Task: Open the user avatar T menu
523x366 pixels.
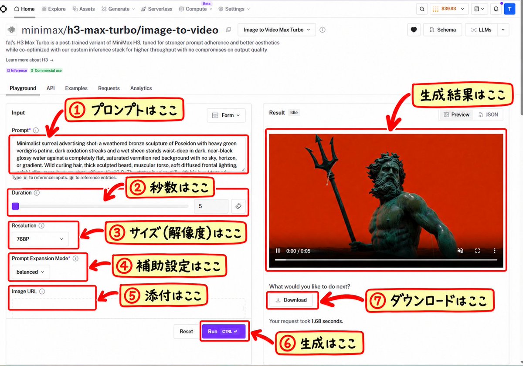Action: pyautogui.click(x=509, y=9)
